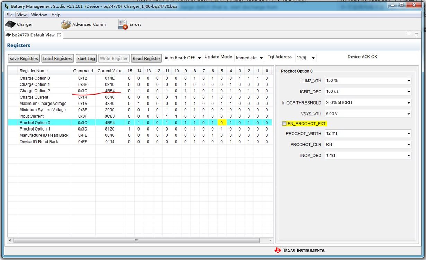The height and width of the screenshot is (260, 426).
Task: Select the Manufacture ID Read Back row
Action: [140, 135]
